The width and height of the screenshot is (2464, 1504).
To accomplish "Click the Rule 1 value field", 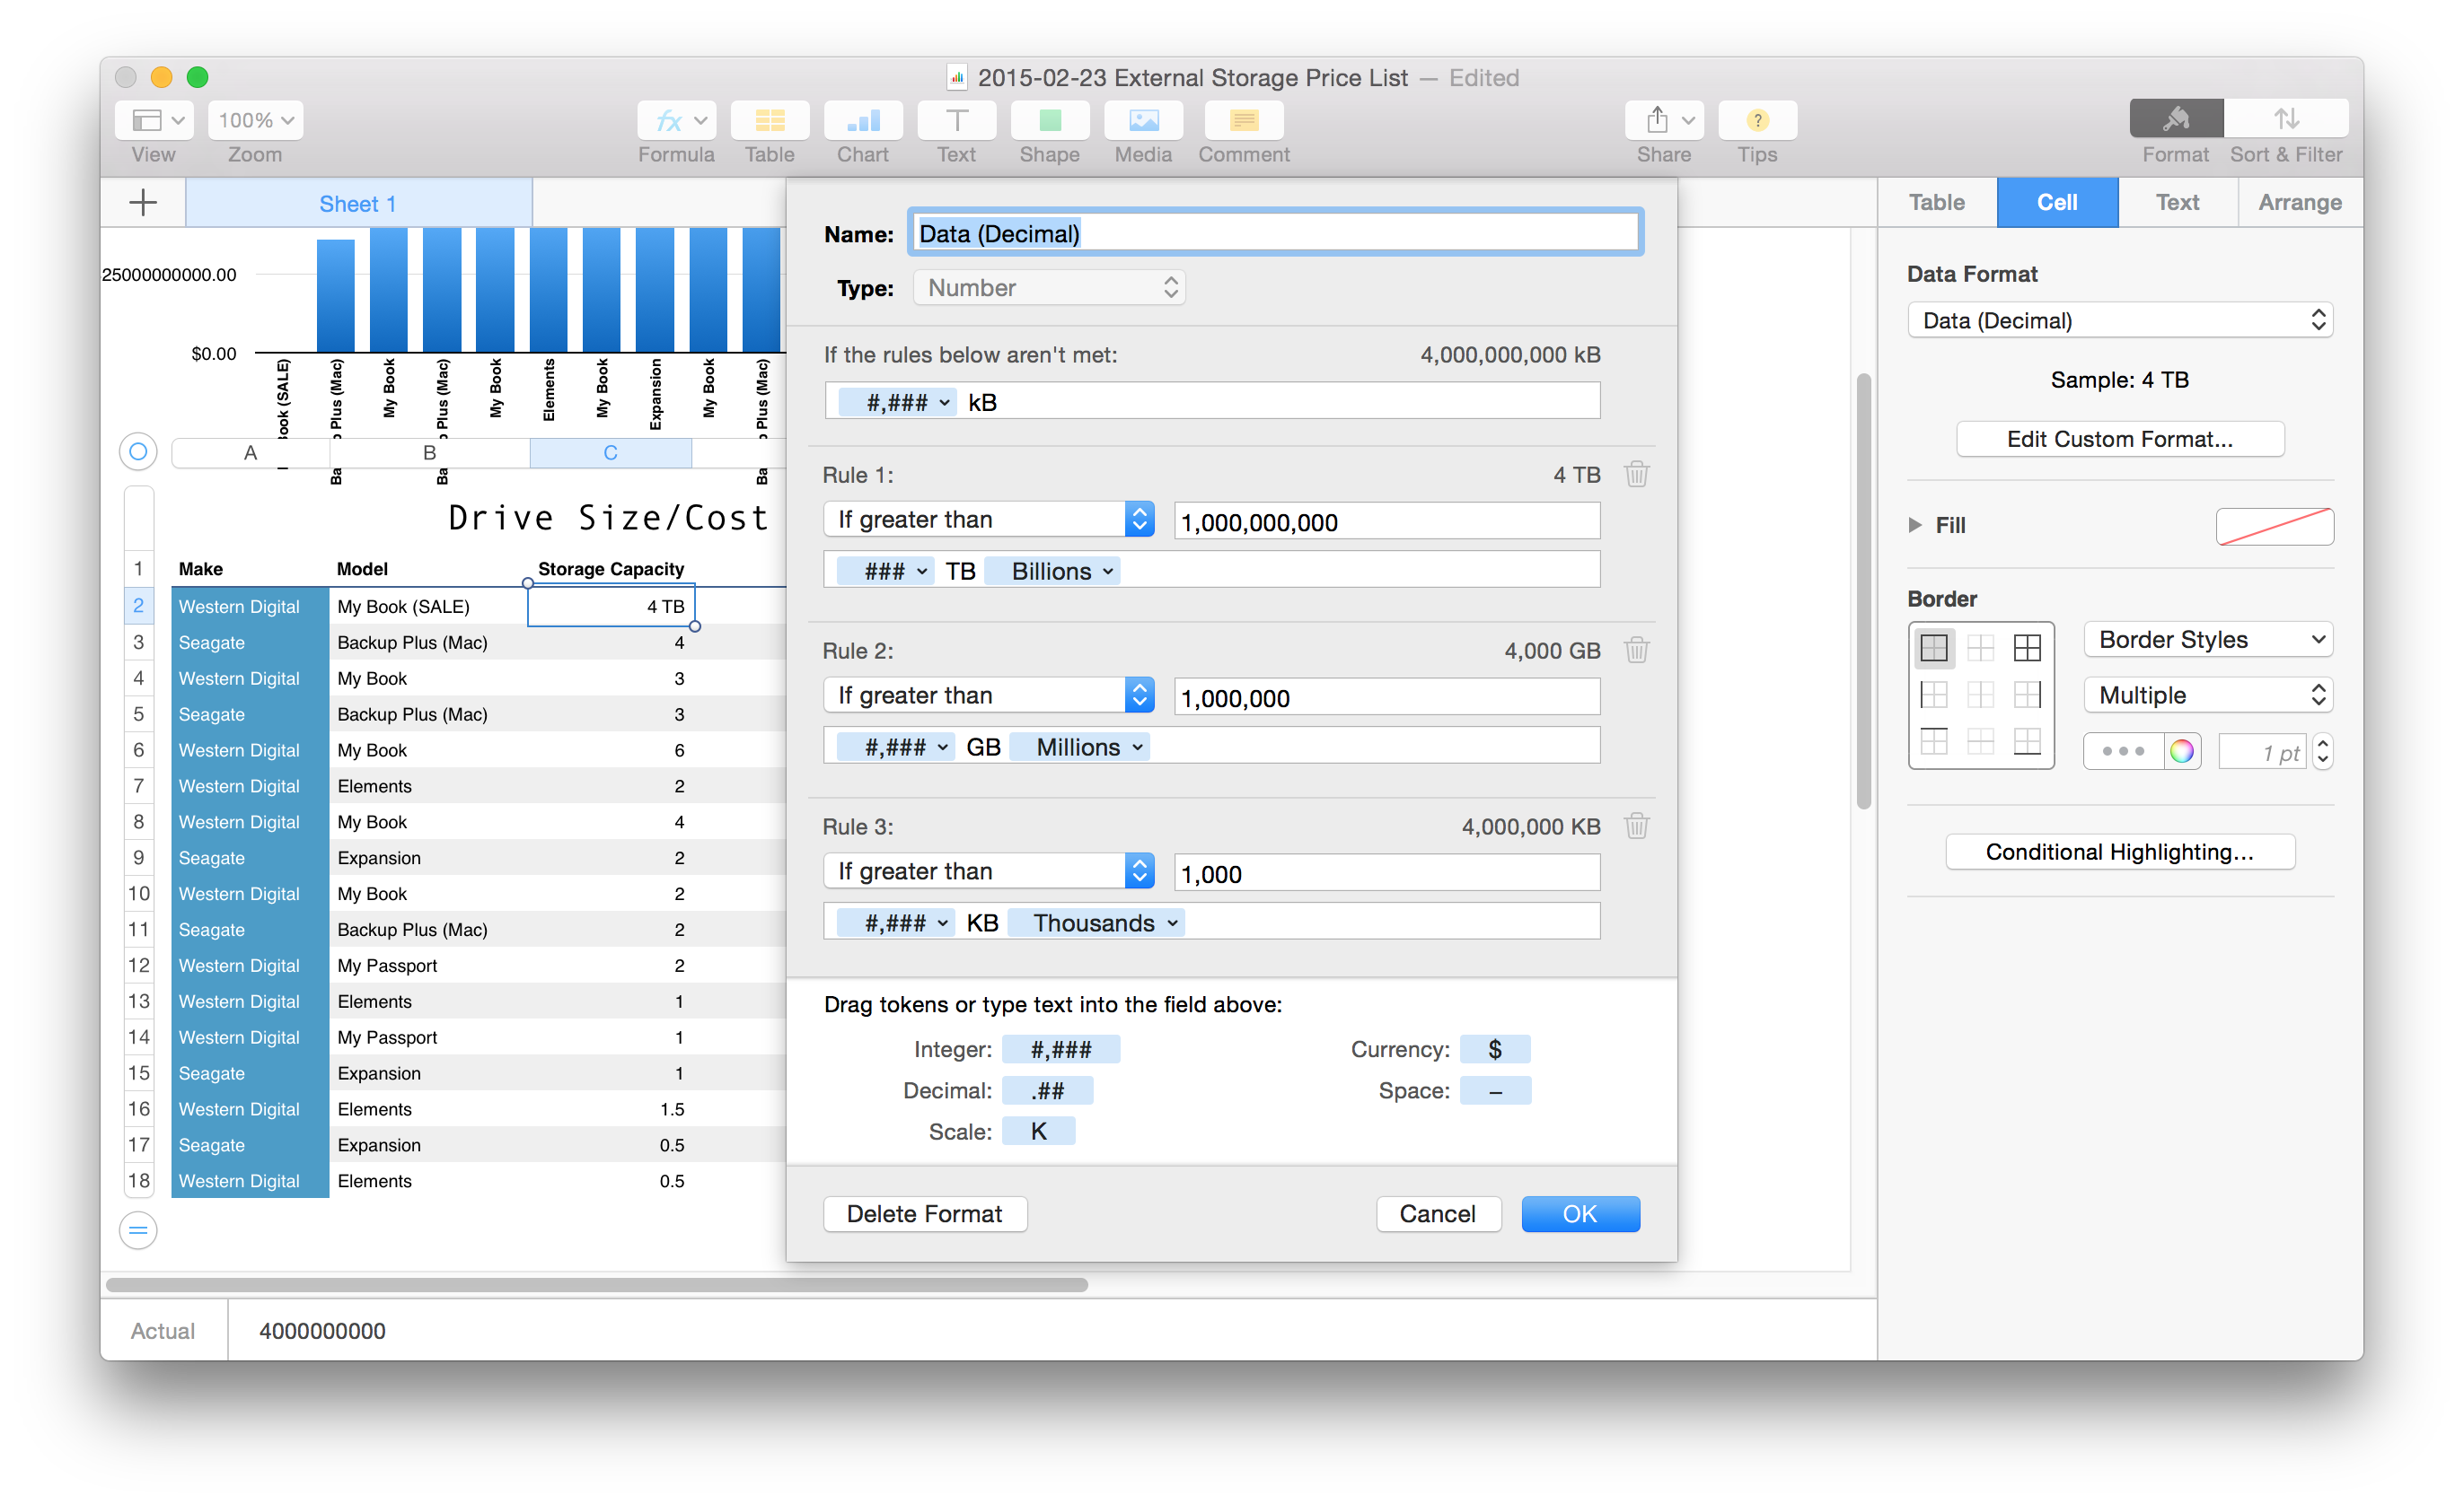I will pos(1386,521).
